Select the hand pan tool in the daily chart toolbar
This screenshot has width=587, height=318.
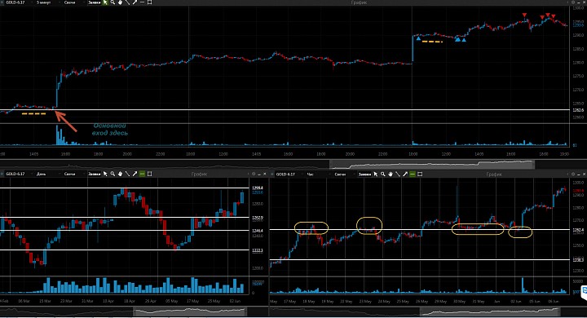[x=120, y=174]
